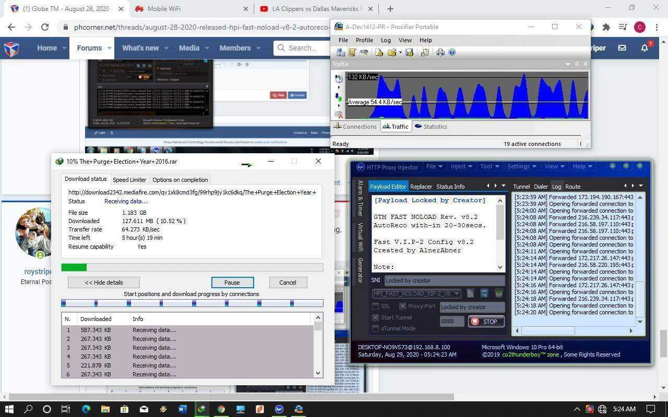Switch to the Dialer tab

tap(541, 187)
